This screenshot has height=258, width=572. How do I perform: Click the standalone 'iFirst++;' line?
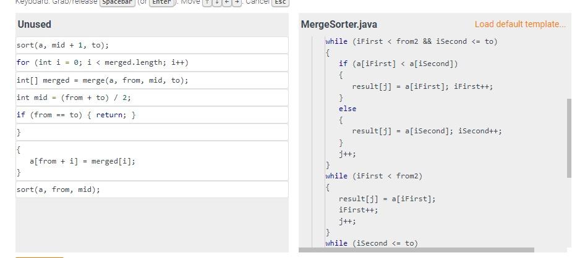[x=358, y=210]
